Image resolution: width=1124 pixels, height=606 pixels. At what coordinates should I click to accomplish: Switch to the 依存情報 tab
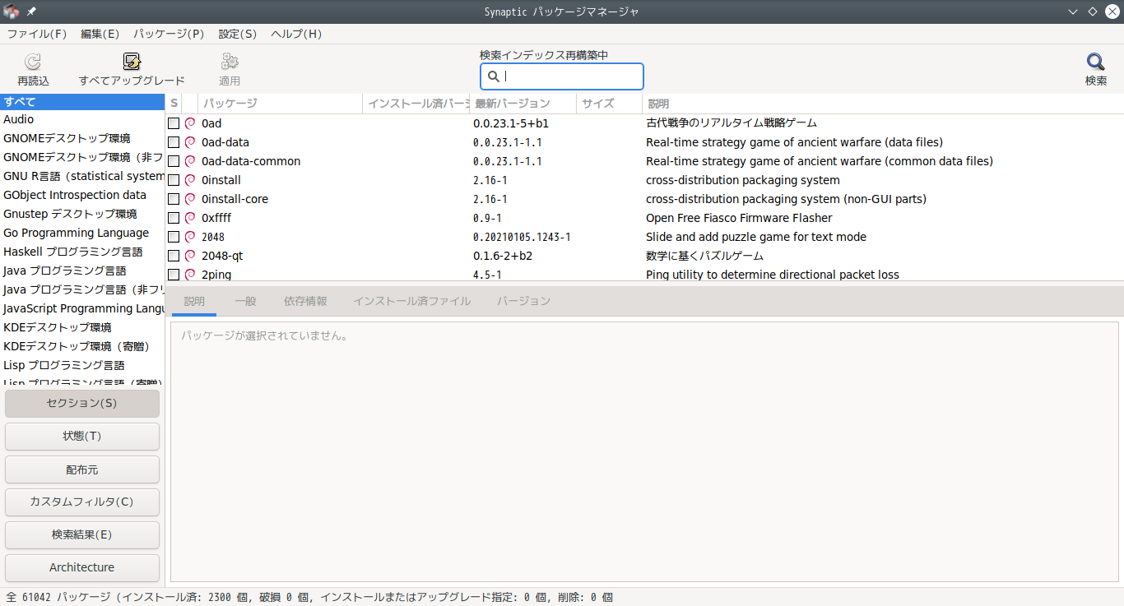(305, 301)
